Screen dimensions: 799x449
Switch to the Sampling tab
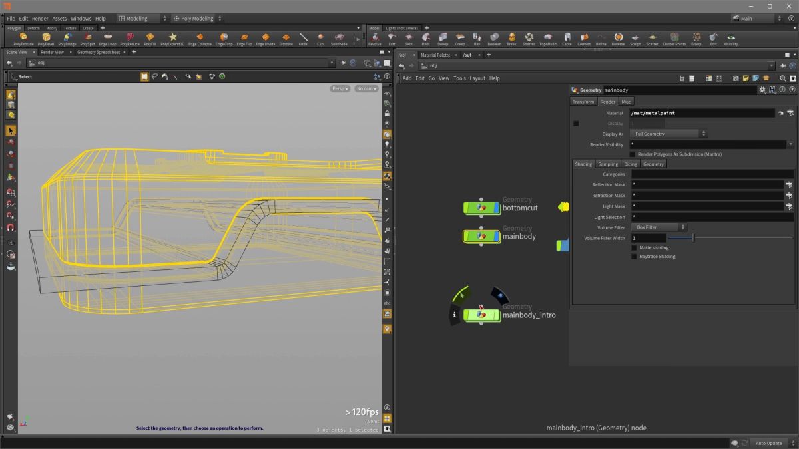(x=607, y=164)
